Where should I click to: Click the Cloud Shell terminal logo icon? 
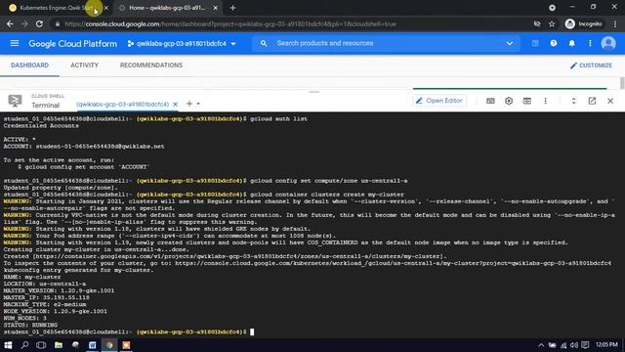[16, 101]
